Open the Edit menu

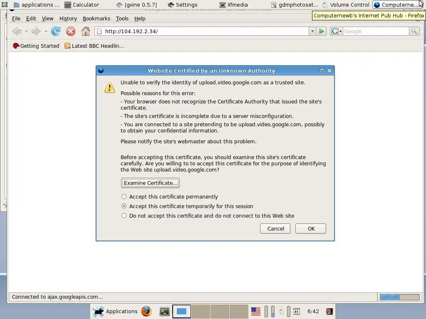point(31,18)
